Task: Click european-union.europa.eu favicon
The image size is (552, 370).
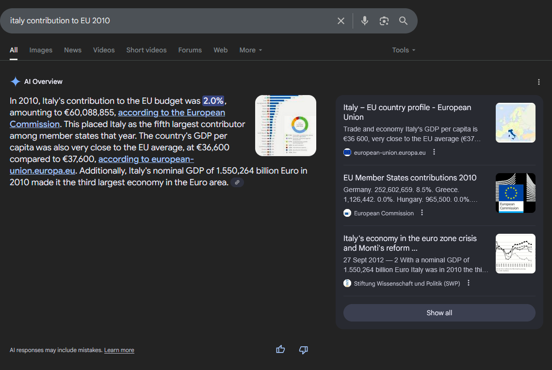Action: point(347,152)
